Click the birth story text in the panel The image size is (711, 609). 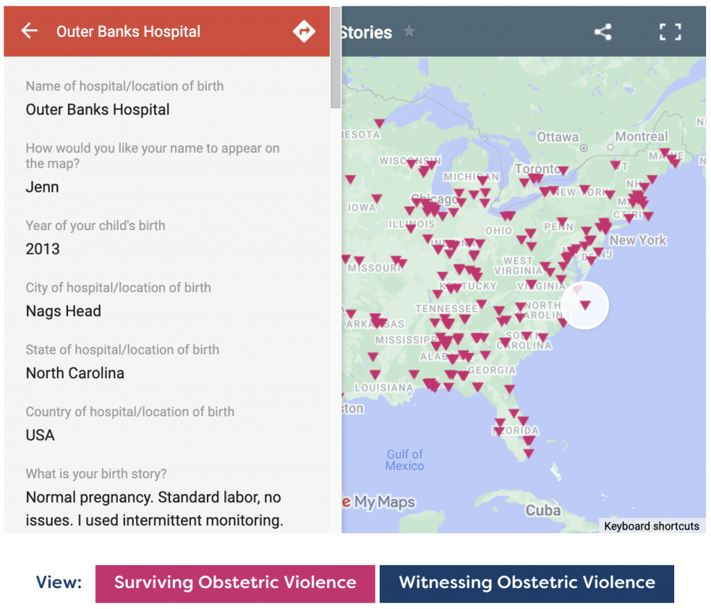(x=154, y=509)
